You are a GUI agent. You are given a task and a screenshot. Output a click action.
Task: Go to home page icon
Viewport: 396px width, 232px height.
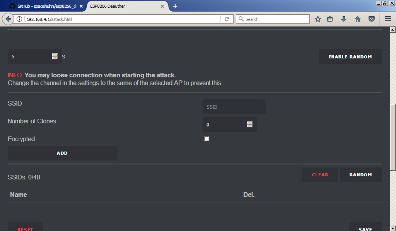tap(358, 19)
